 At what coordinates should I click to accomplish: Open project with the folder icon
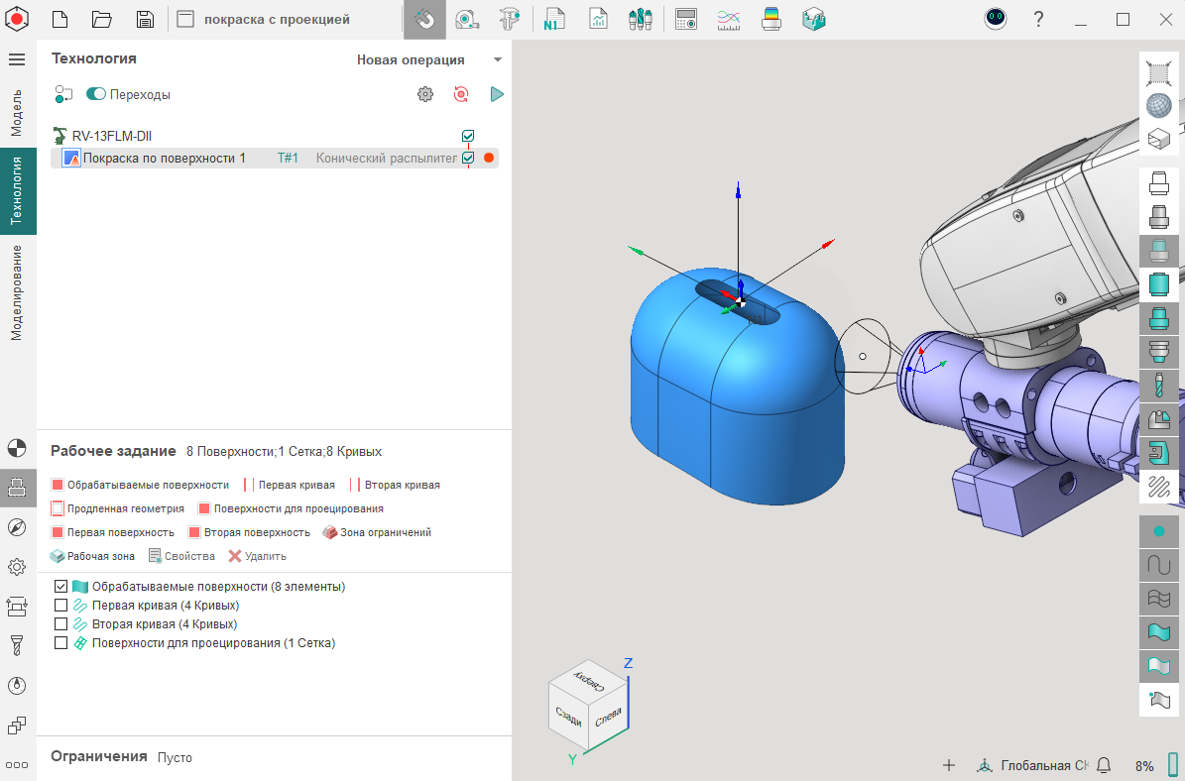tap(102, 19)
